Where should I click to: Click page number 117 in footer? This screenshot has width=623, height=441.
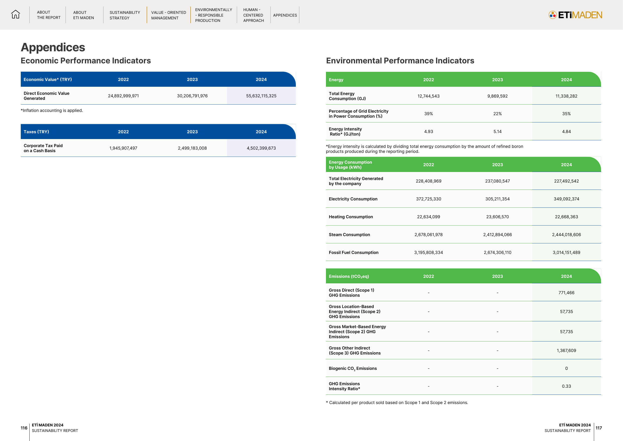[x=599, y=428]
